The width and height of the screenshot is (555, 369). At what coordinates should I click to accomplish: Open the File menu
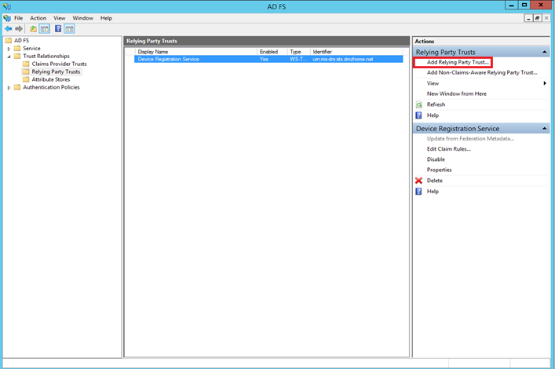(18, 18)
